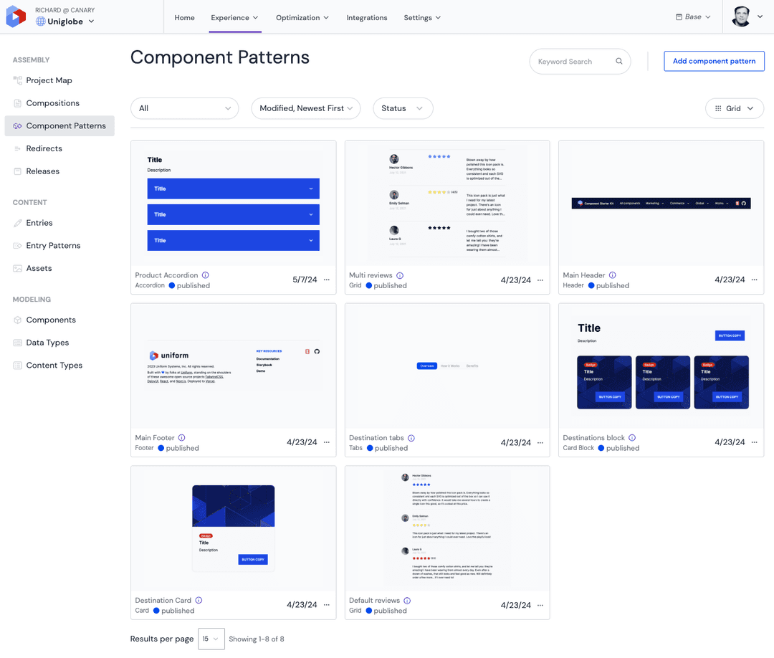
Task: Open the Destination tabs pattern link
Action: pyautogui.click(x=376, y=437)
